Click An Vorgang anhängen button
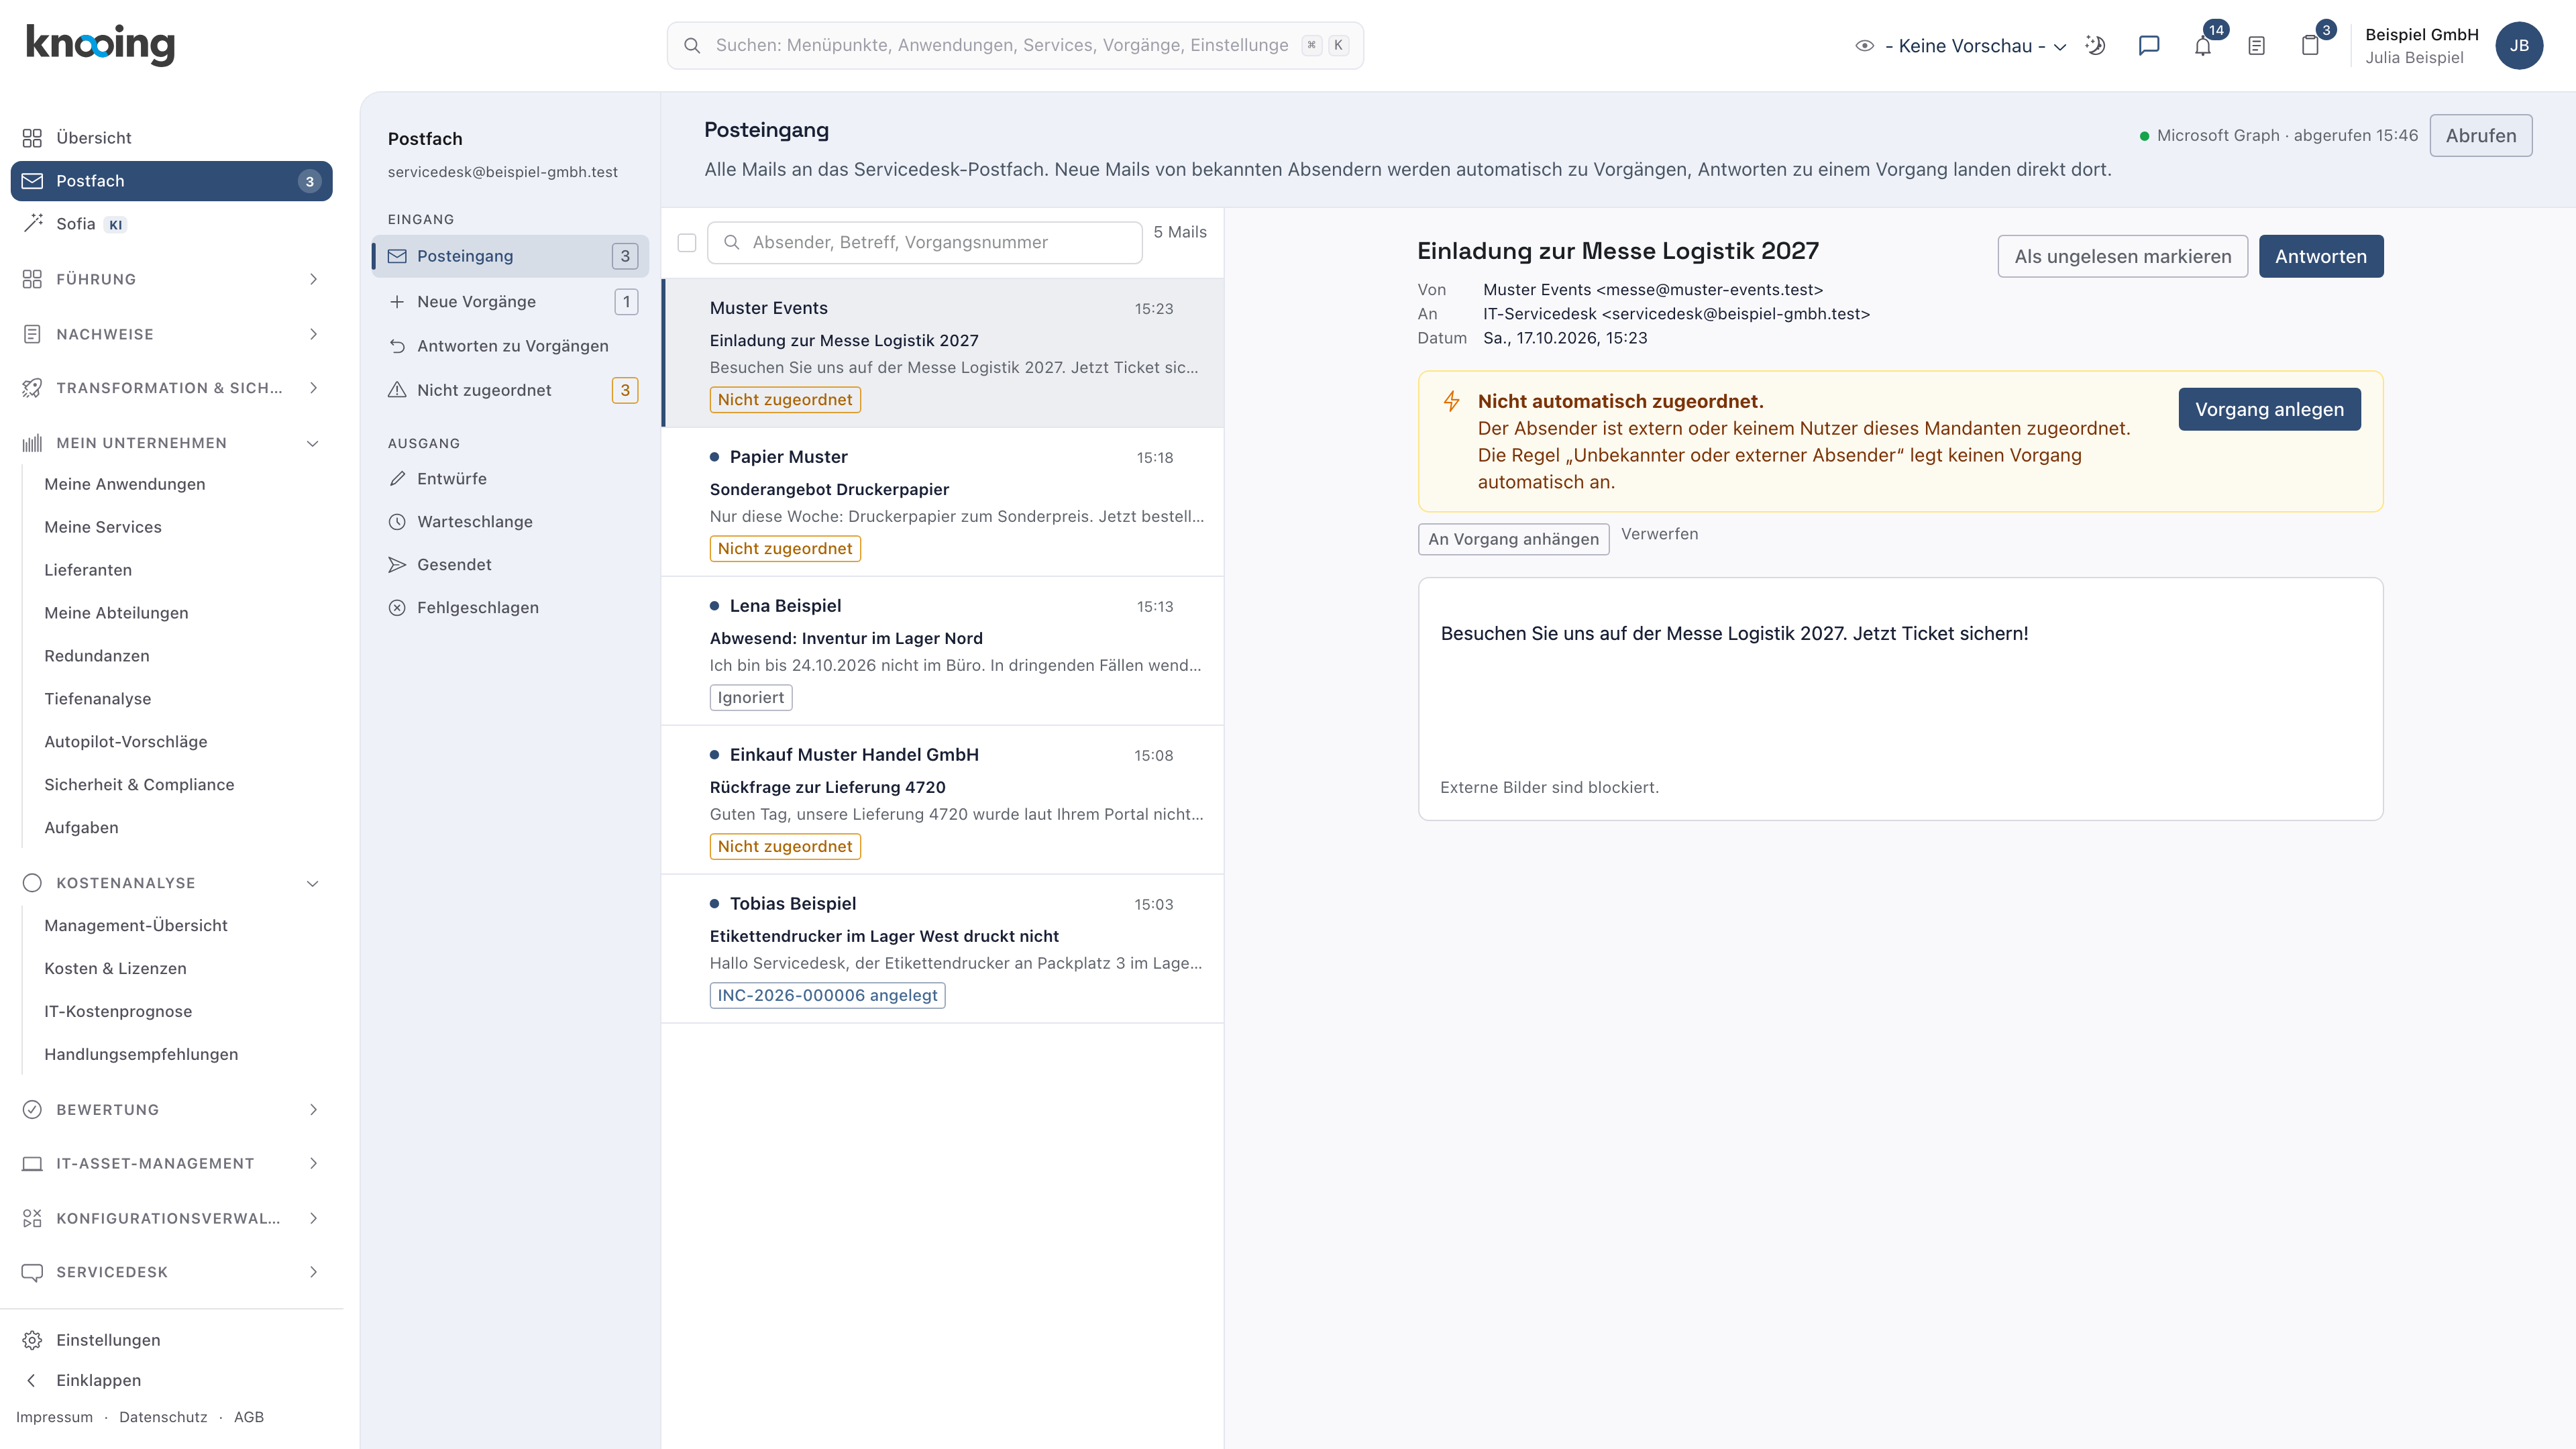The width and height of the screenshot is (2576, 1449). pos(1513,540)
